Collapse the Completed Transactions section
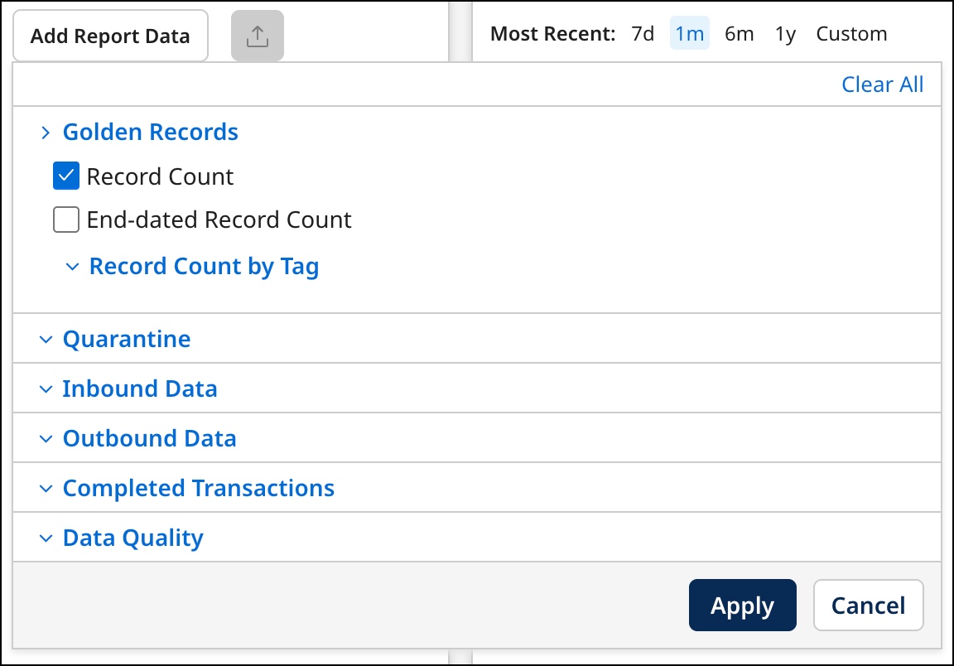 coord(46,487)
